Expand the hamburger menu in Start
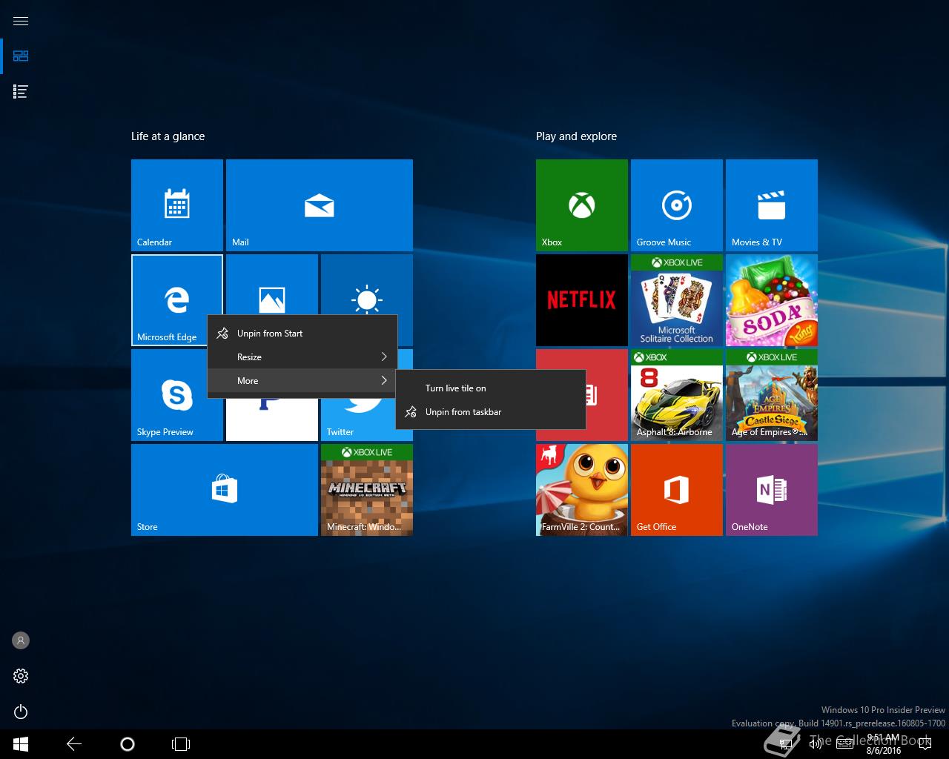Viewport: 949px width, 759px height. 21,21
